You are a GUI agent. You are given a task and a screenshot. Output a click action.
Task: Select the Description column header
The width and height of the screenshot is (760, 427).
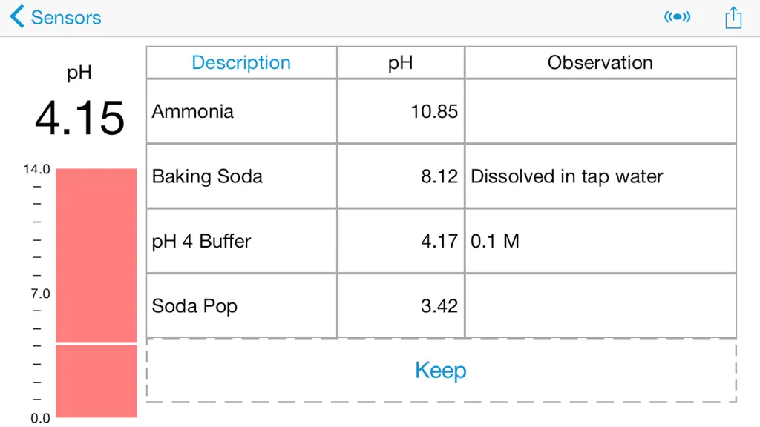coord(241,62)
